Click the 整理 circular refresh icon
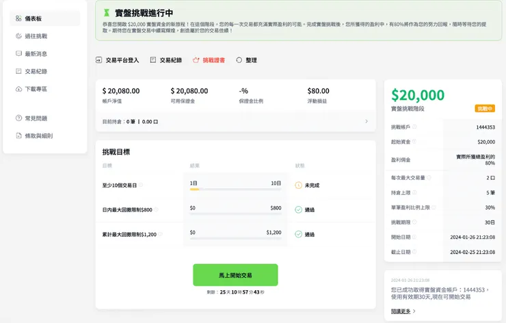 239,60
